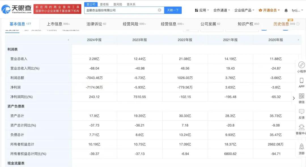Click the side panel expand chevron

coord(294,98)
